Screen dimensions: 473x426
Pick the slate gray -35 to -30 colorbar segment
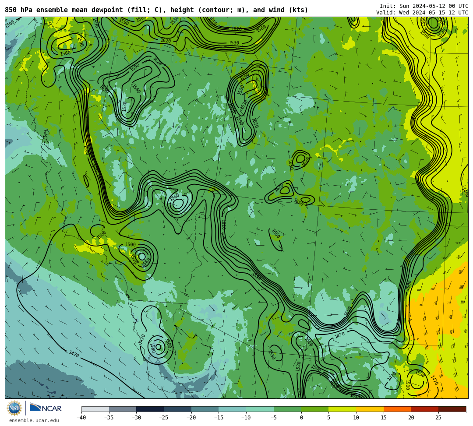tap(123, 409)
